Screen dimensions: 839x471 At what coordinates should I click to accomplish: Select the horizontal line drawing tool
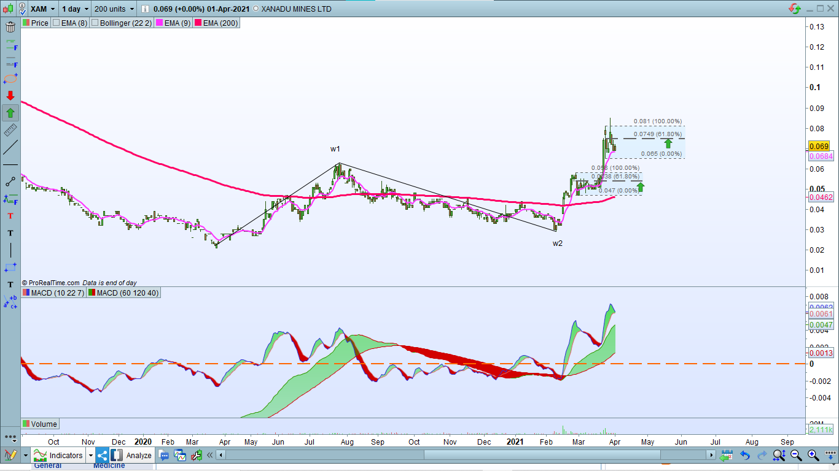pyautogui.click(x=10, y=165)
